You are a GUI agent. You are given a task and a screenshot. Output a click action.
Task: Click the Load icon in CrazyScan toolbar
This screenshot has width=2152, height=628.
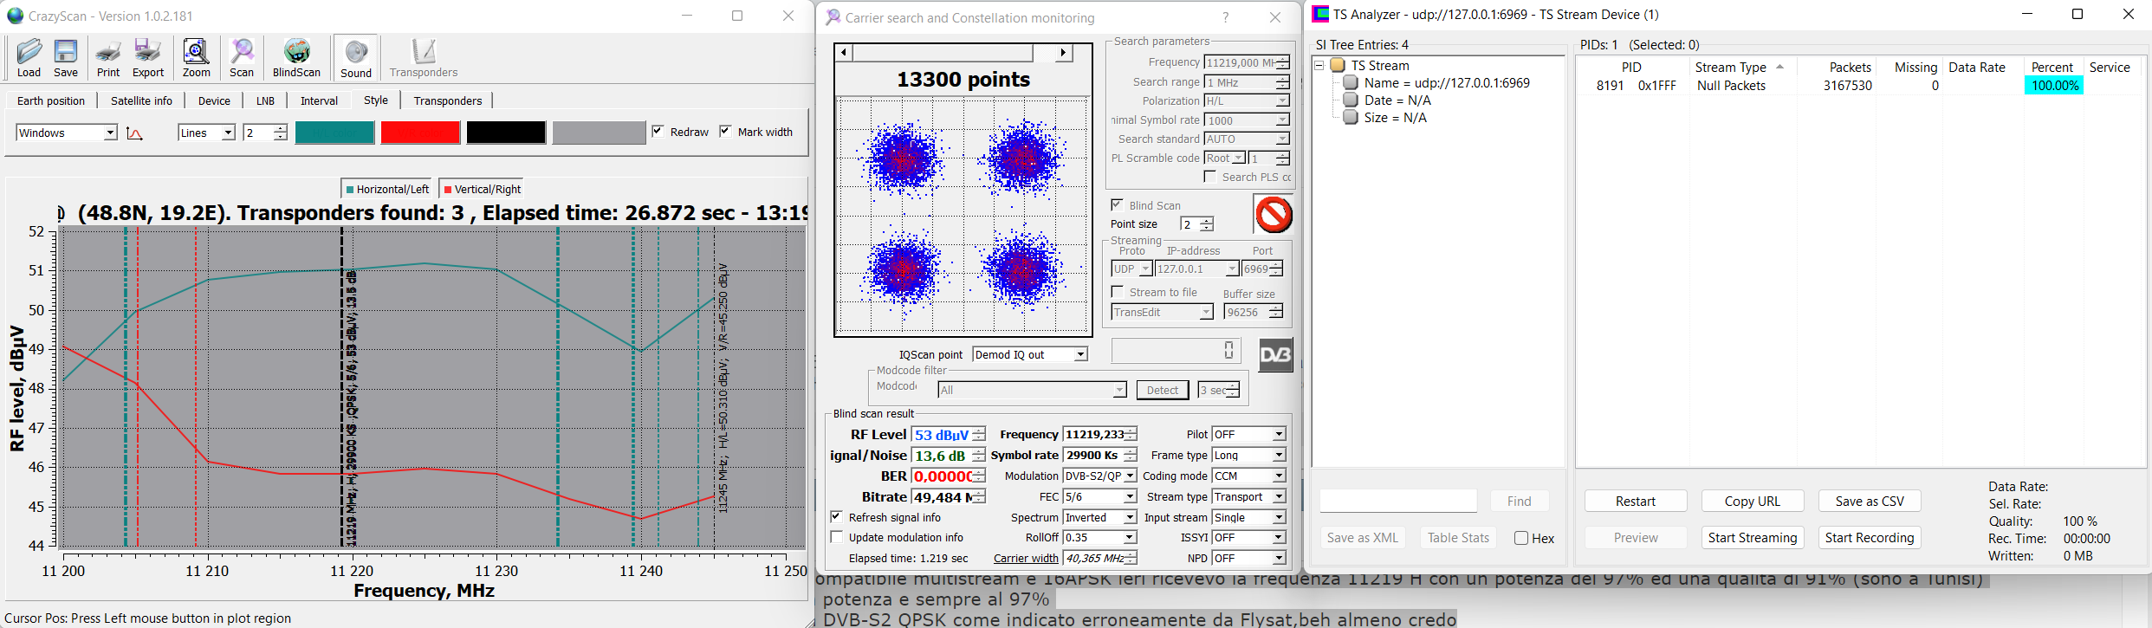point(29,58)
